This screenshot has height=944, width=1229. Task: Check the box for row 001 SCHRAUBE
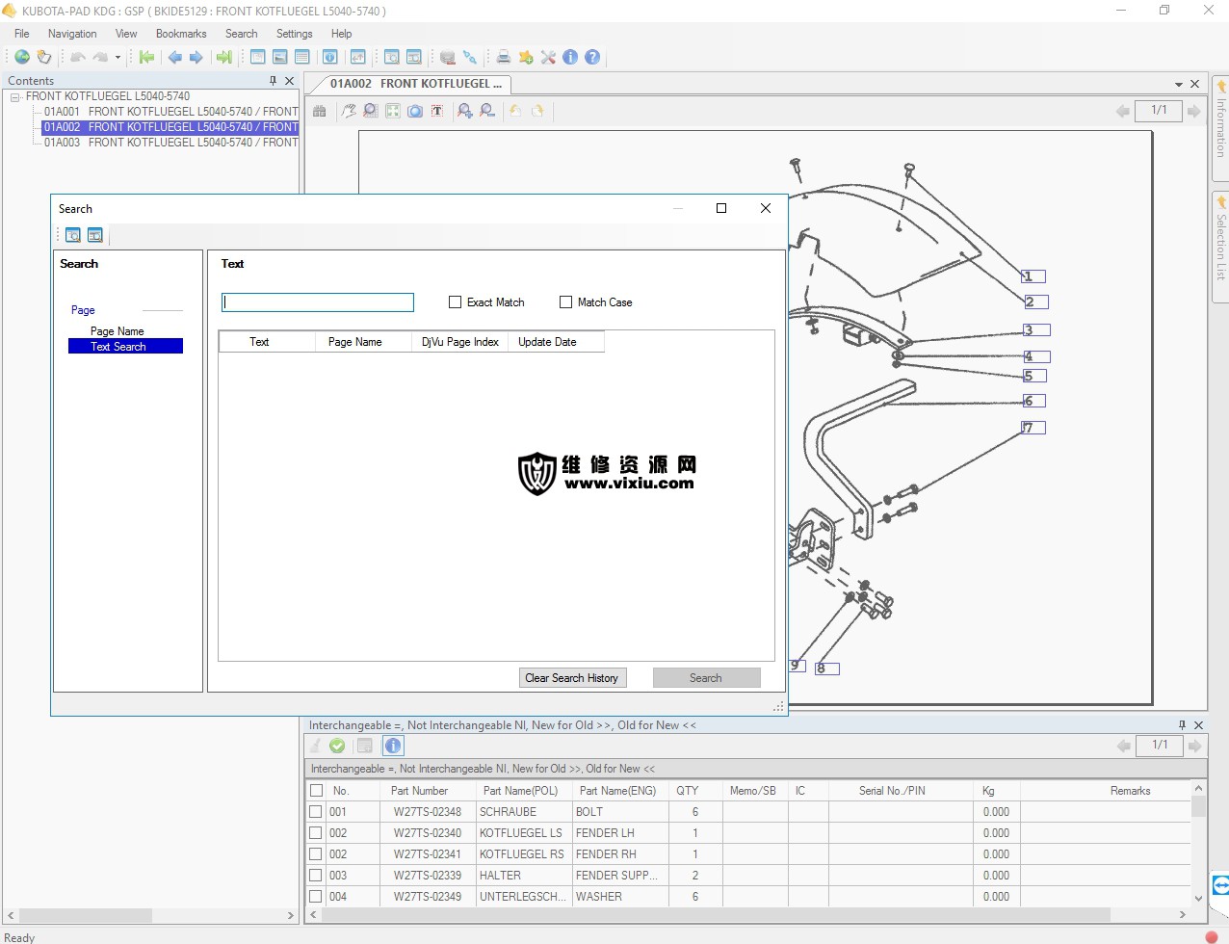coord(316,812)
